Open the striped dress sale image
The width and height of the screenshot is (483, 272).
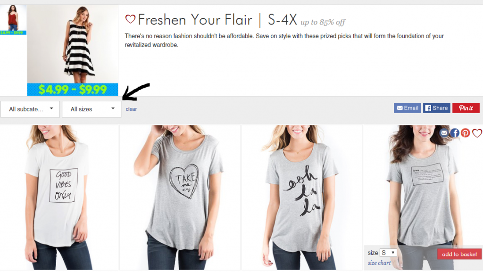click(x=73, y=44)
